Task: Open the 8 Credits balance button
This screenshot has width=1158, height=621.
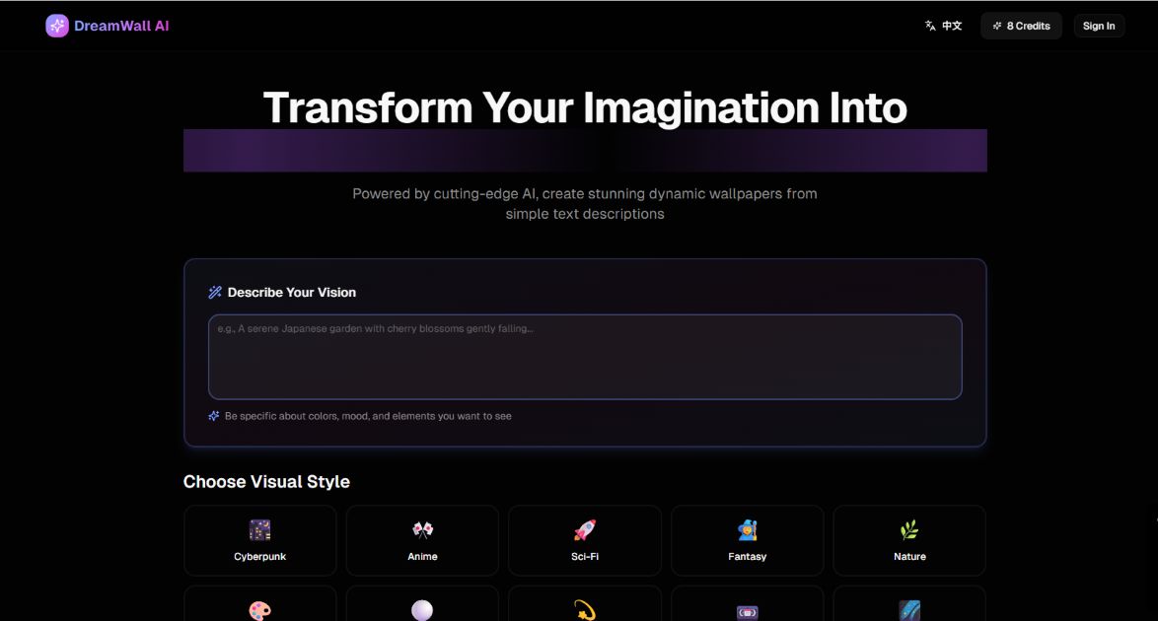Action: (1021, 26)
